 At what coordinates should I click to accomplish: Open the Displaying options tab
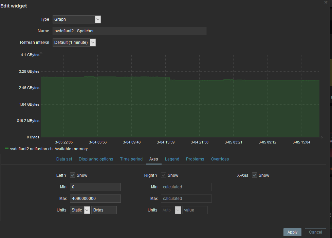pyautogui.click(x=96, y=159)
